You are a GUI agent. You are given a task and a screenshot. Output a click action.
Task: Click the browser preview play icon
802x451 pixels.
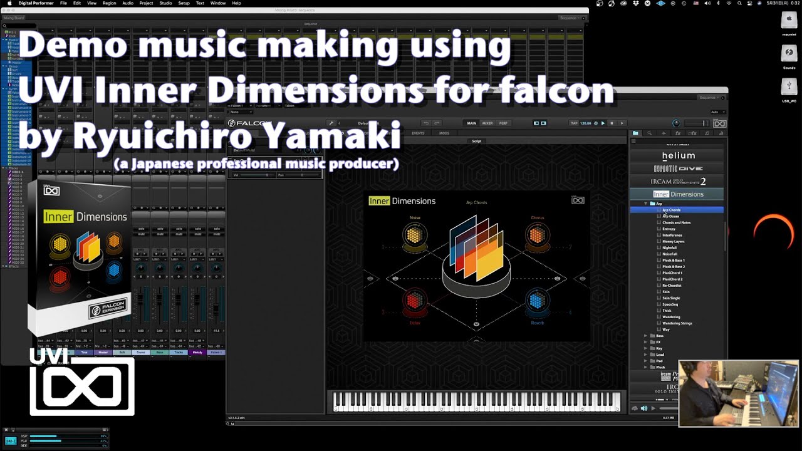[653, 408]
